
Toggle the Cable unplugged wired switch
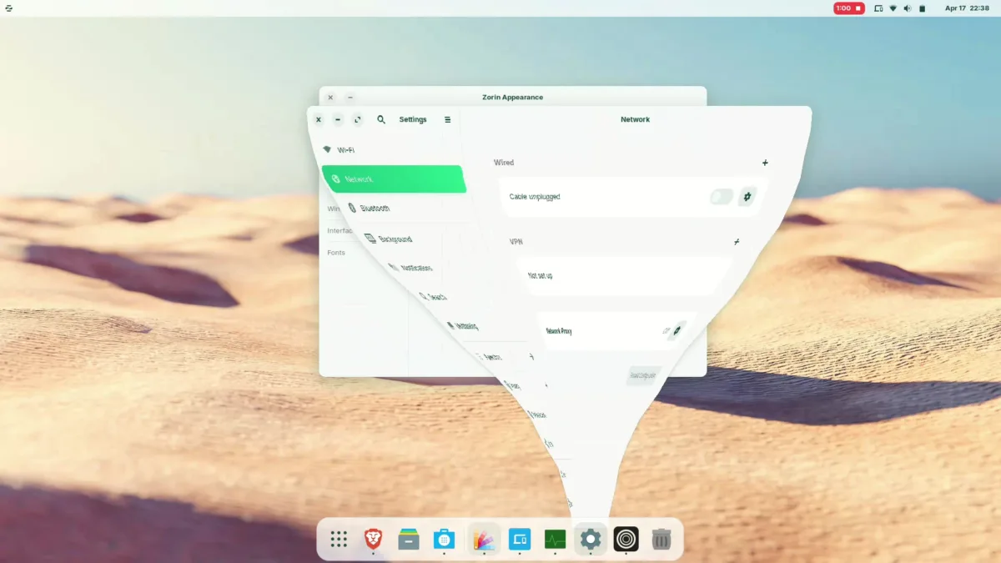tap(722, 197)
